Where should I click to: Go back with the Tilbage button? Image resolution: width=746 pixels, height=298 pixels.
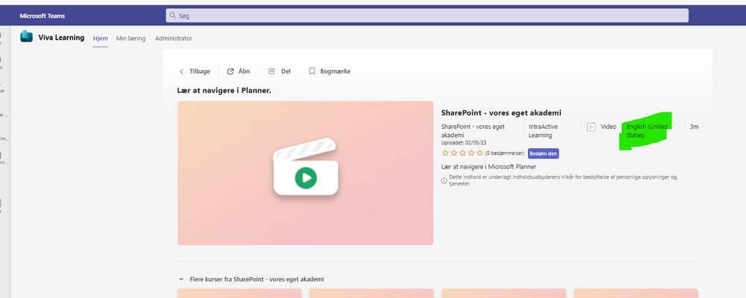195,72
